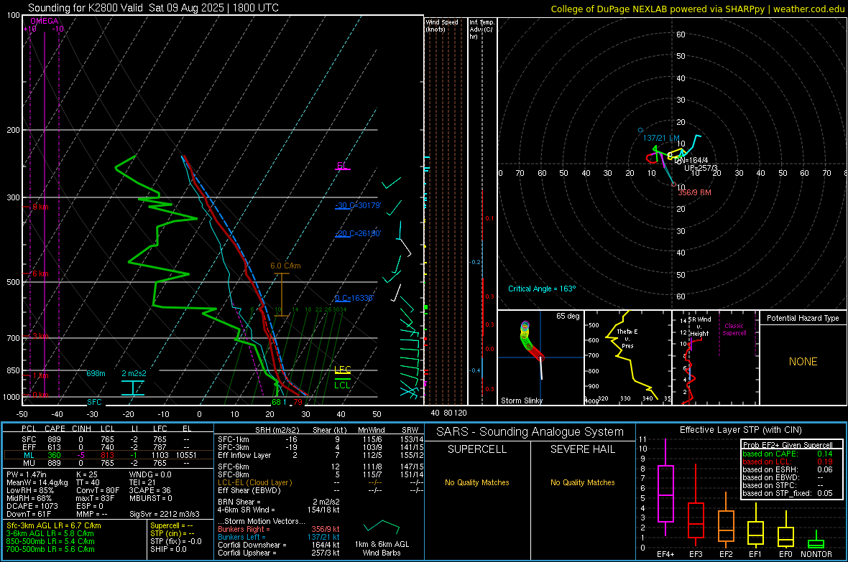Click the DCAPE = 1073 value
The image size is (848, 562).
(31, 506)
